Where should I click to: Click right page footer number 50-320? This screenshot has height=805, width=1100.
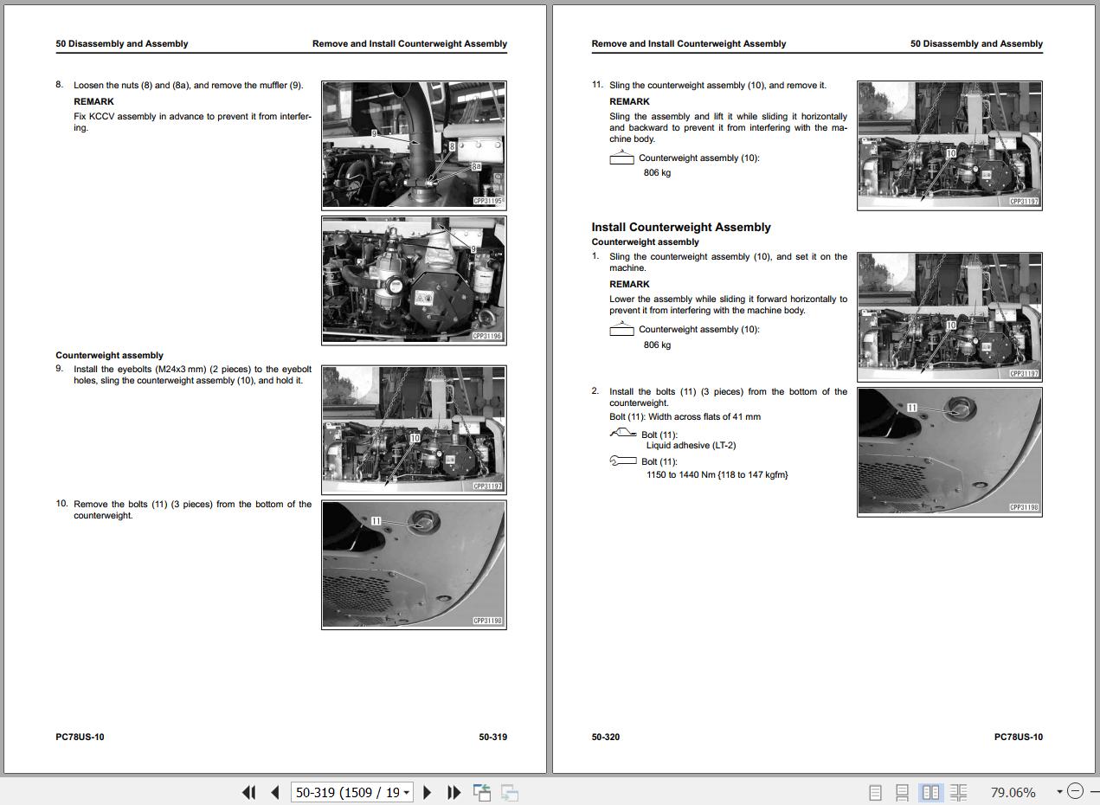click(606, 737)
